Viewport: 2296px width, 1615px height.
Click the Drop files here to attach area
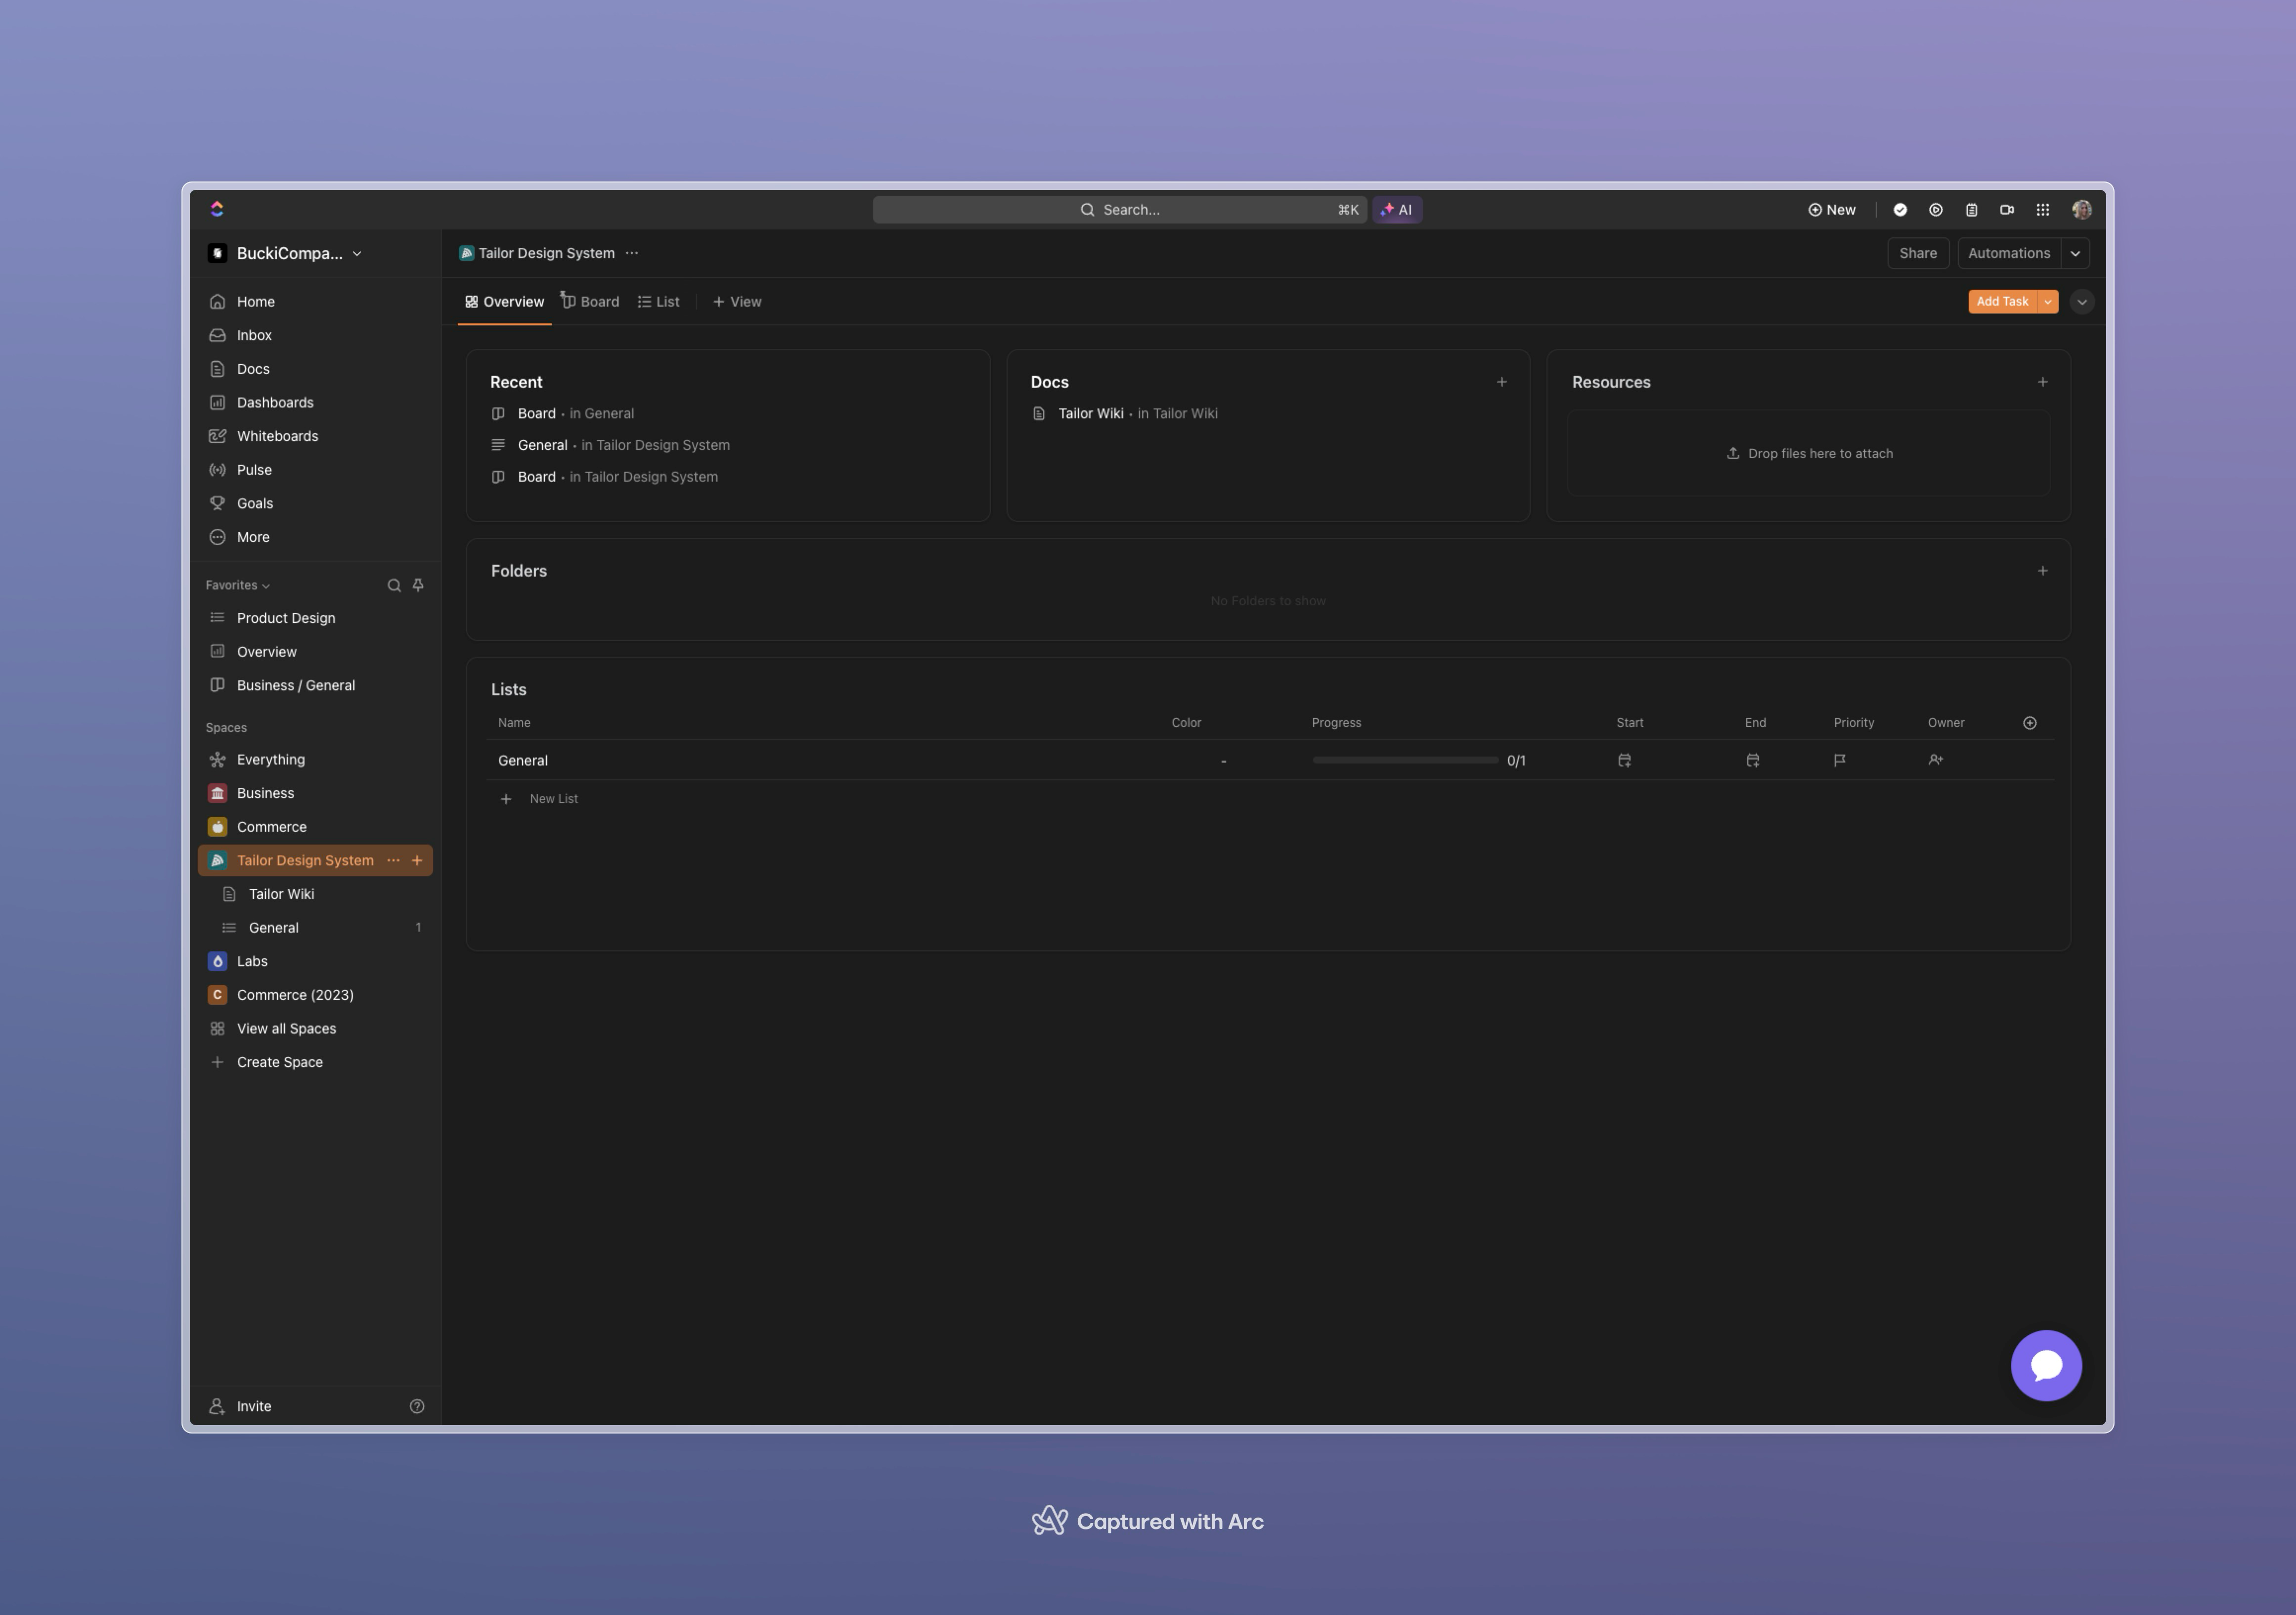coord(1808,453)
